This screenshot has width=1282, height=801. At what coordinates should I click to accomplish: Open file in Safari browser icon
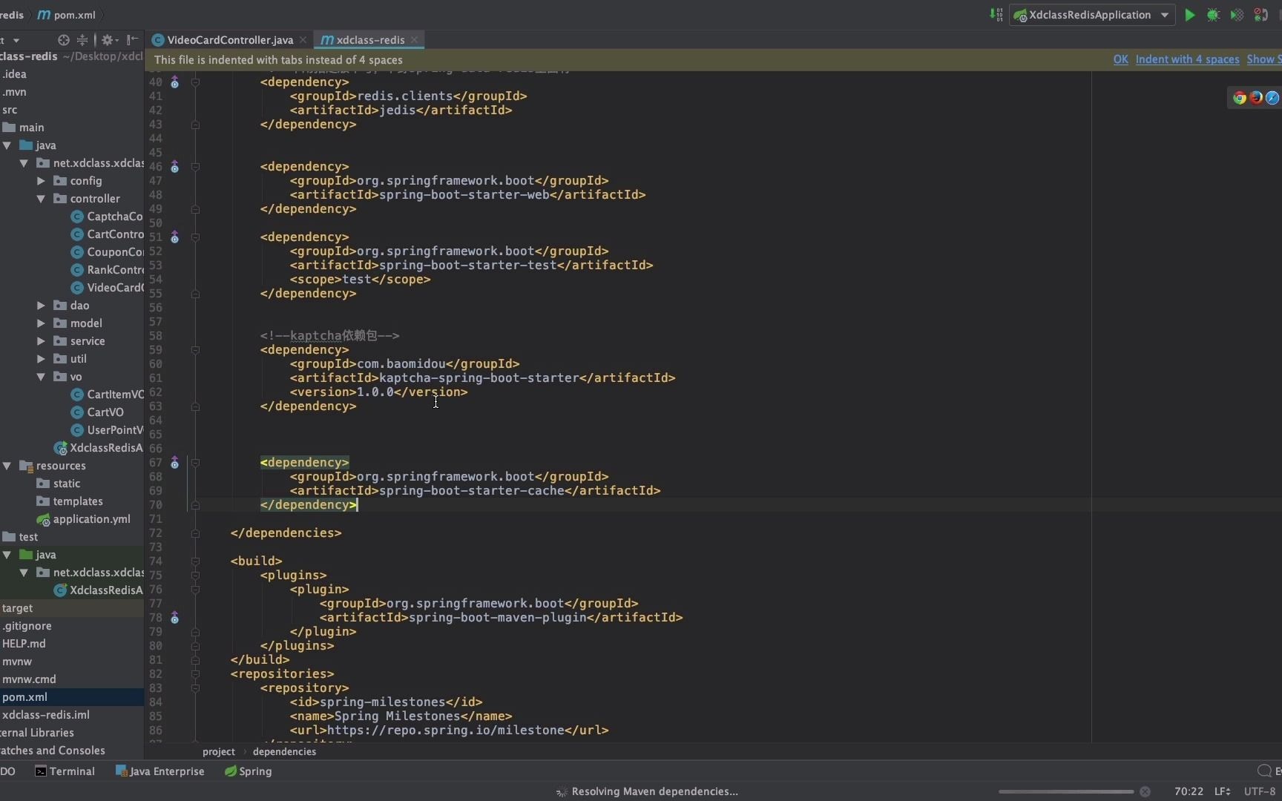tap(1272, 98)
